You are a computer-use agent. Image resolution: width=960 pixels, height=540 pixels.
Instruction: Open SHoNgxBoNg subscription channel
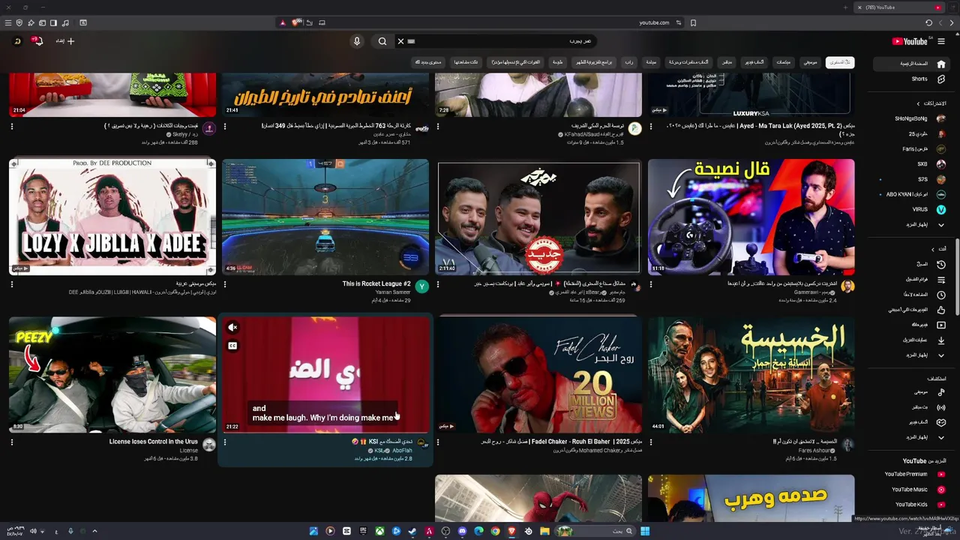[919, 118]
